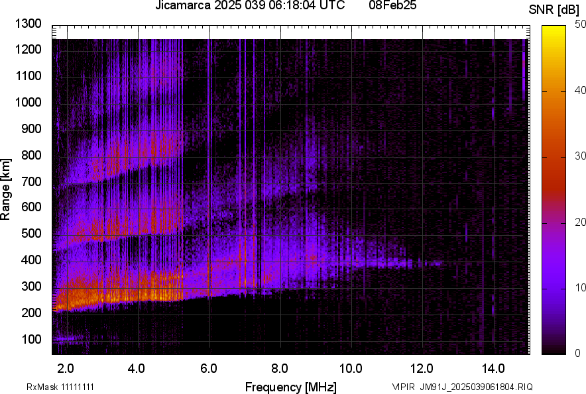
Task: Click the 40 tick label on colorbar
Action: [580, 91]
